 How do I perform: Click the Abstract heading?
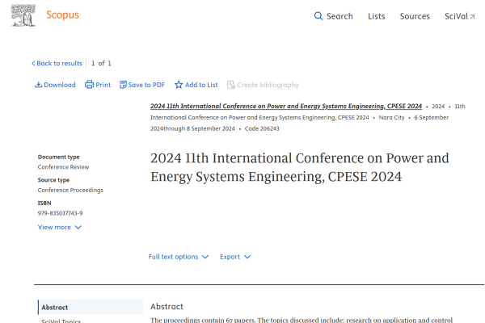[167, 307]
